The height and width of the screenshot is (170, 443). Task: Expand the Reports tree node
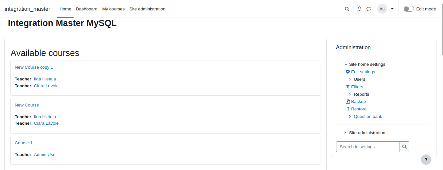click(x=350, y=94)
